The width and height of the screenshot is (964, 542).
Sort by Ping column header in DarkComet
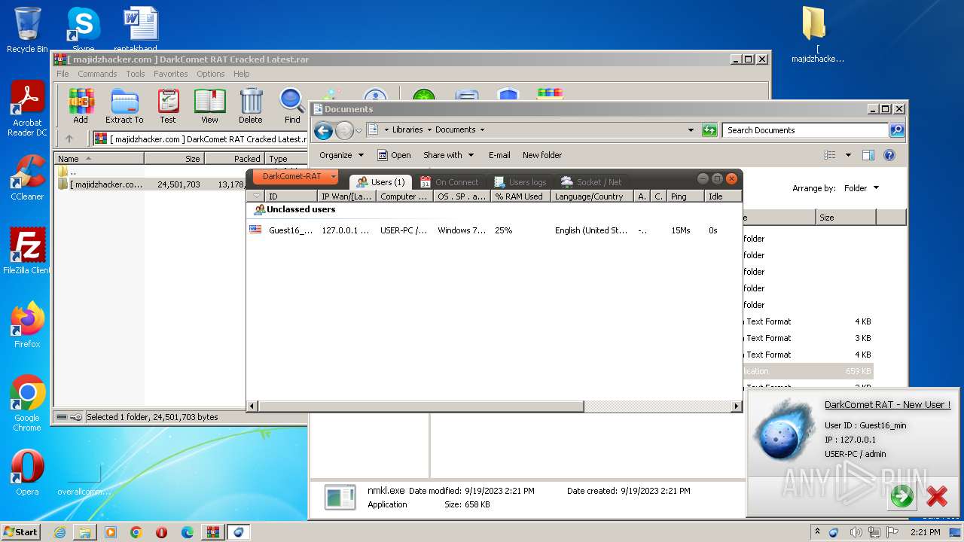coord(685,196)
